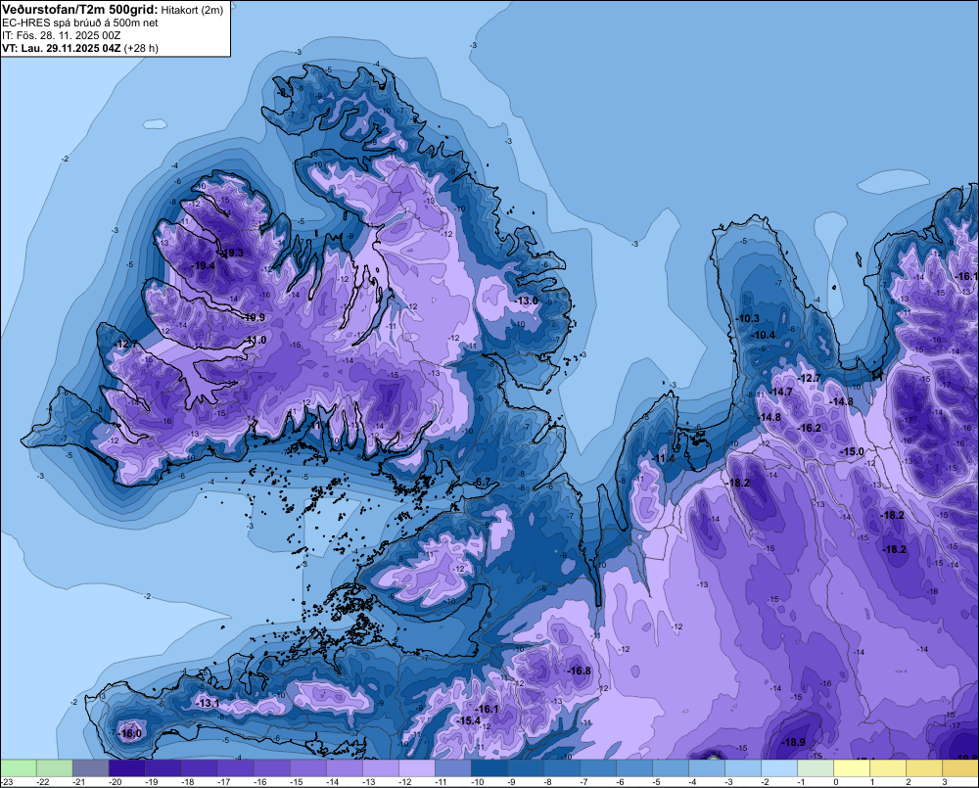Click the legend swatch between -21 and -20
Viewport: 979px width, 788px height.
click(91, 768)
